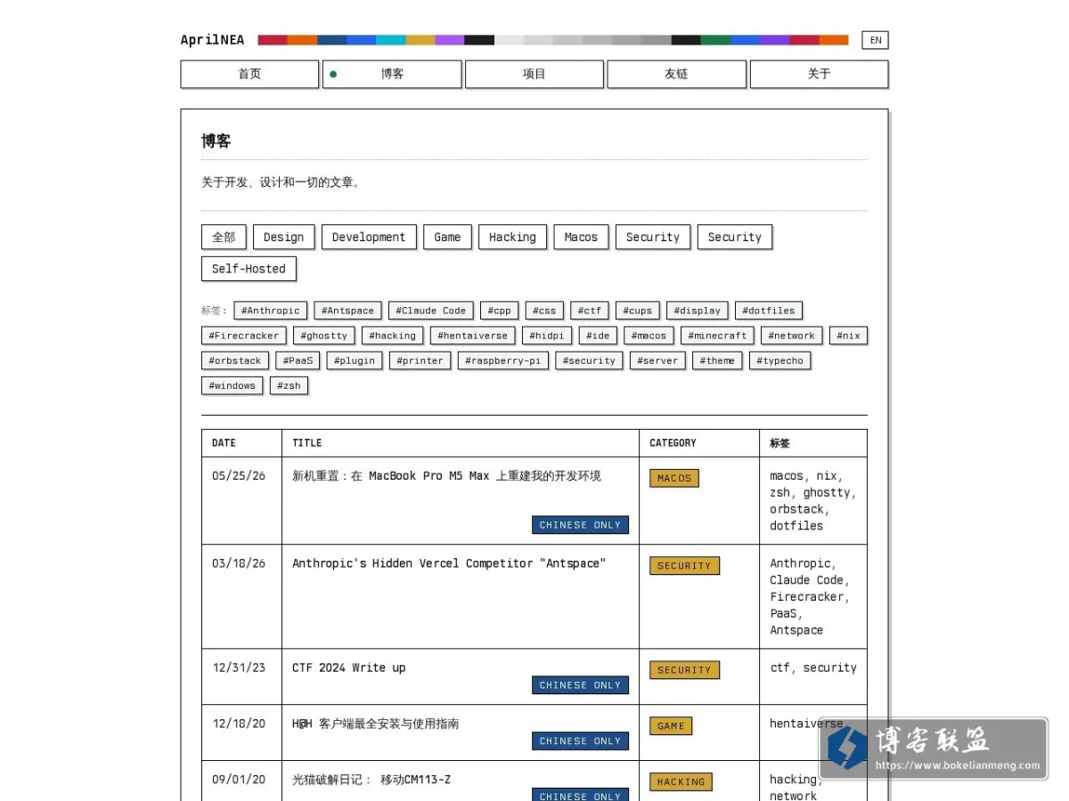Select the #typecho tag
This screenshot has height=801, width=1069.
point(779,360)
